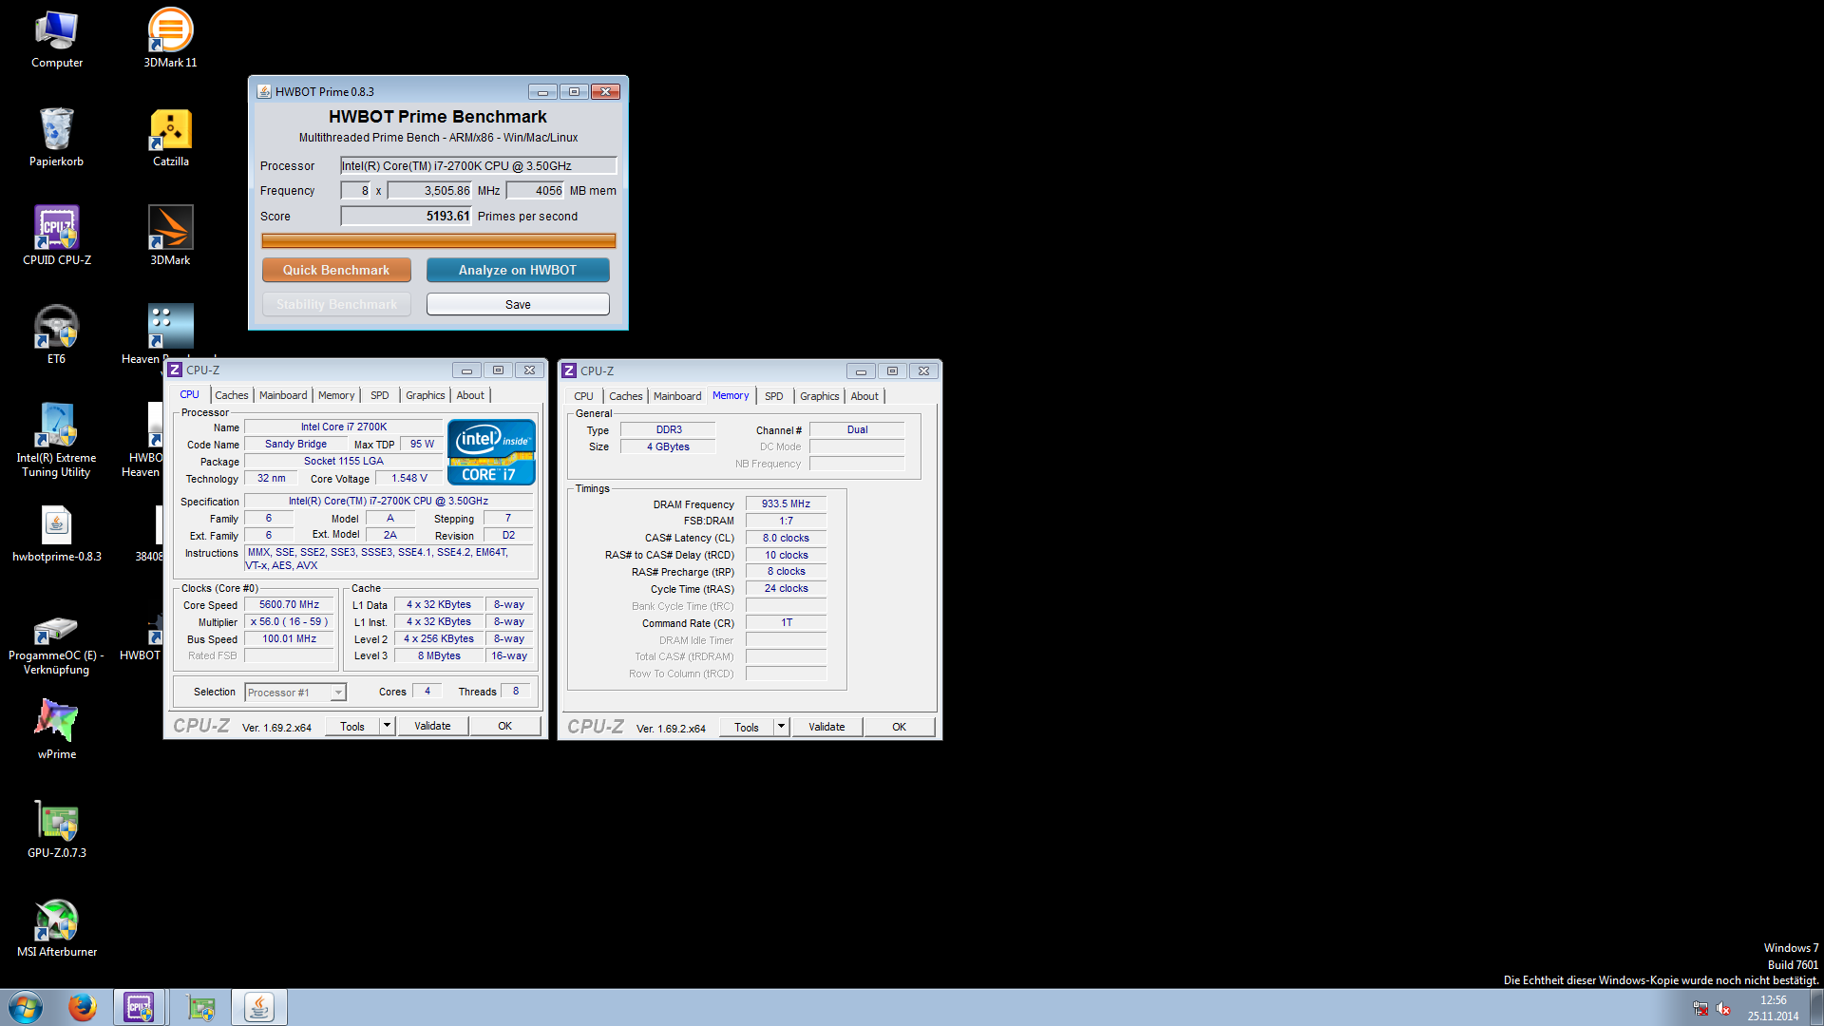Click the HWBOT Prime window title icon
This screenshot has width=1824, height=1026.
(264, 91)
